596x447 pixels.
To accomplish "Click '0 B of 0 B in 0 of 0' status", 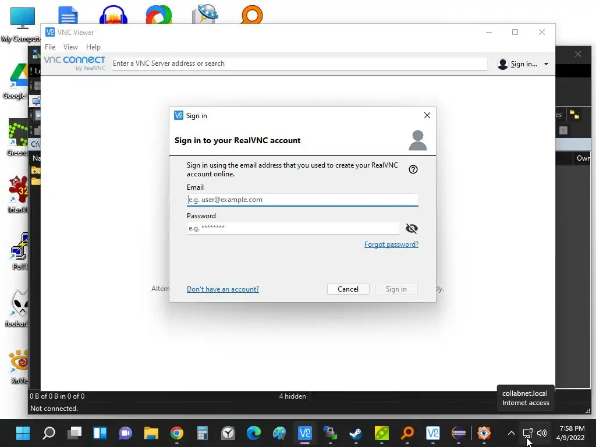I will tap(57, 396).
